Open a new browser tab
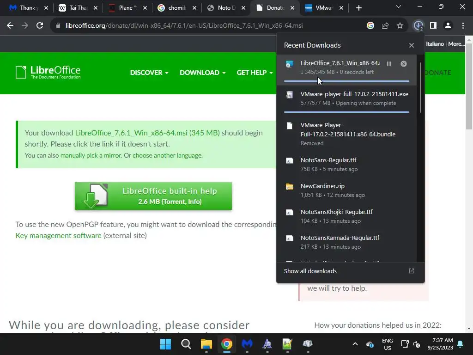Image resolution: width=473 pixels, height=355 pixels. click(358, 8)
